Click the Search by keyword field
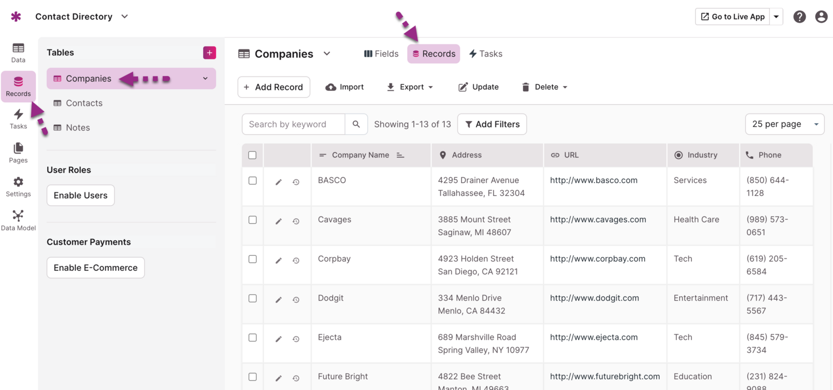 coord(294,124)
